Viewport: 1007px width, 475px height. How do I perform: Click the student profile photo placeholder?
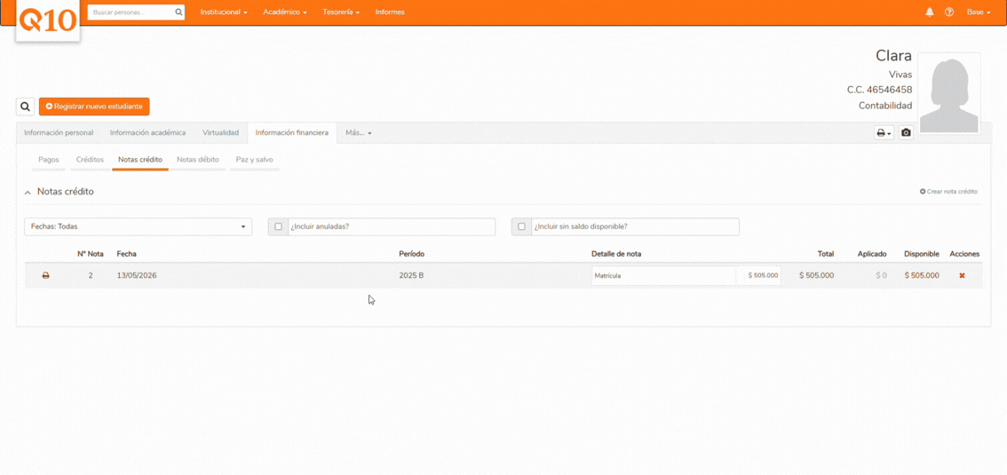coord(949,94)
